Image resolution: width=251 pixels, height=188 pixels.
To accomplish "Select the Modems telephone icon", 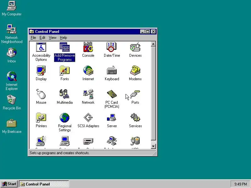I will pyautogui.click(x=135, y=70).
